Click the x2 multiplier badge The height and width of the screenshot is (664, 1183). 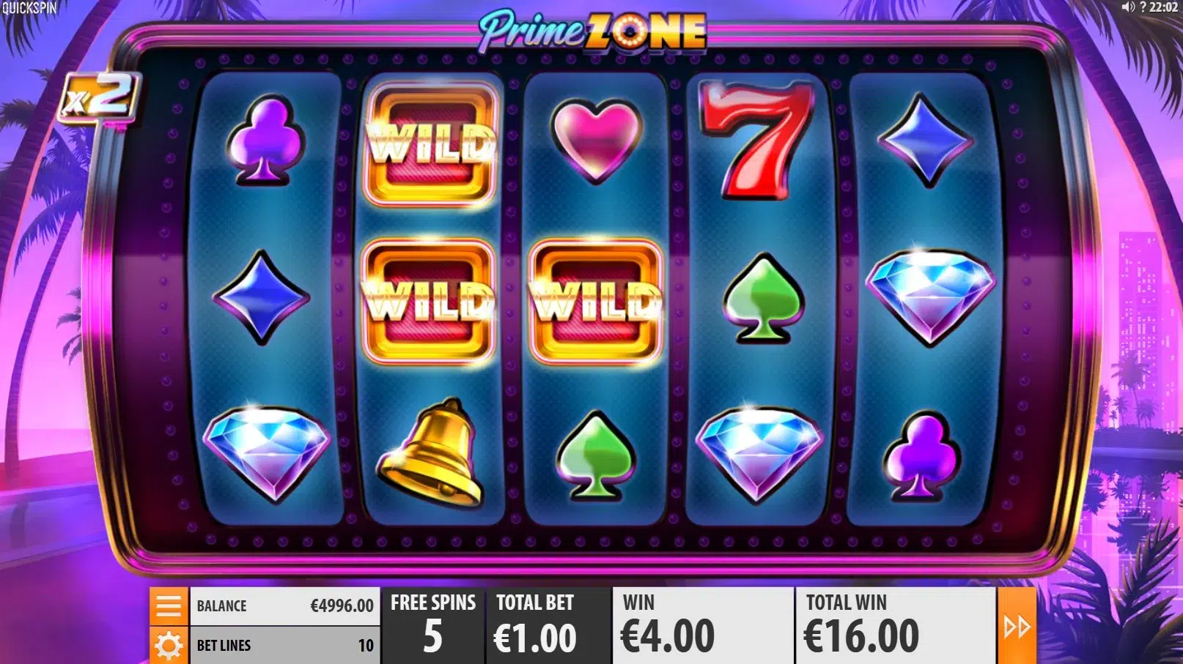98,97
